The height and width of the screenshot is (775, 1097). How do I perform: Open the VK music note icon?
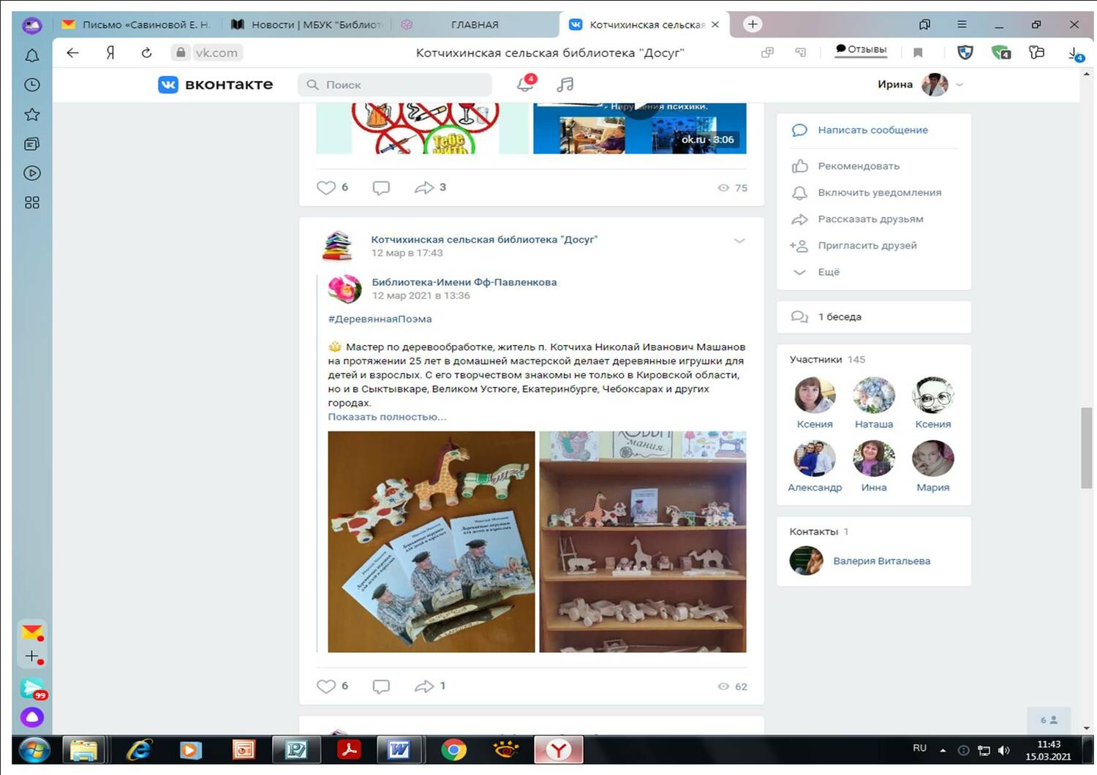click(x=565, y=85)
